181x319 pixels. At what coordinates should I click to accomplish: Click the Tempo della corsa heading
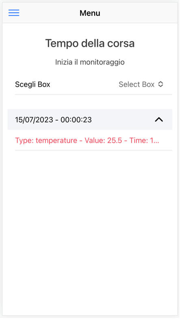90,43
